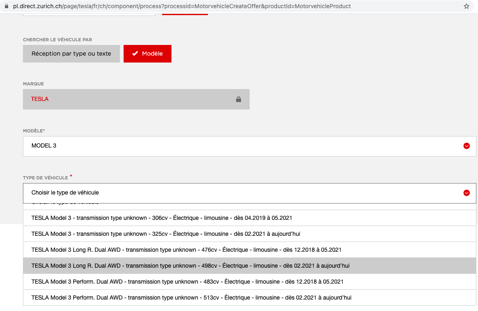
Task: Select Model 3 306cv option
Action: click(x=249, y=218)
